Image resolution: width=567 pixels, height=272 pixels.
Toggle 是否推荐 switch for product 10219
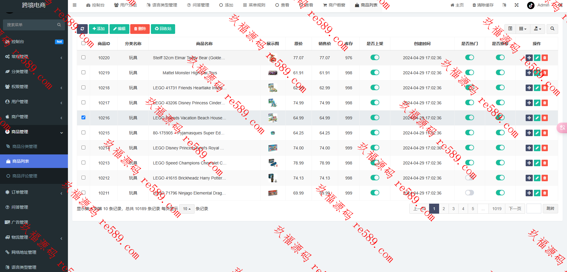pyautogui.click(x=500, y=72)
